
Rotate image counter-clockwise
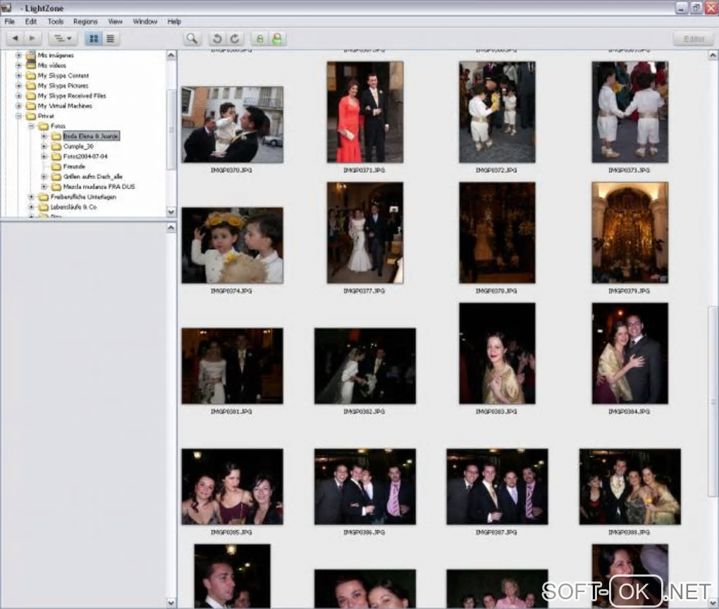218,39
